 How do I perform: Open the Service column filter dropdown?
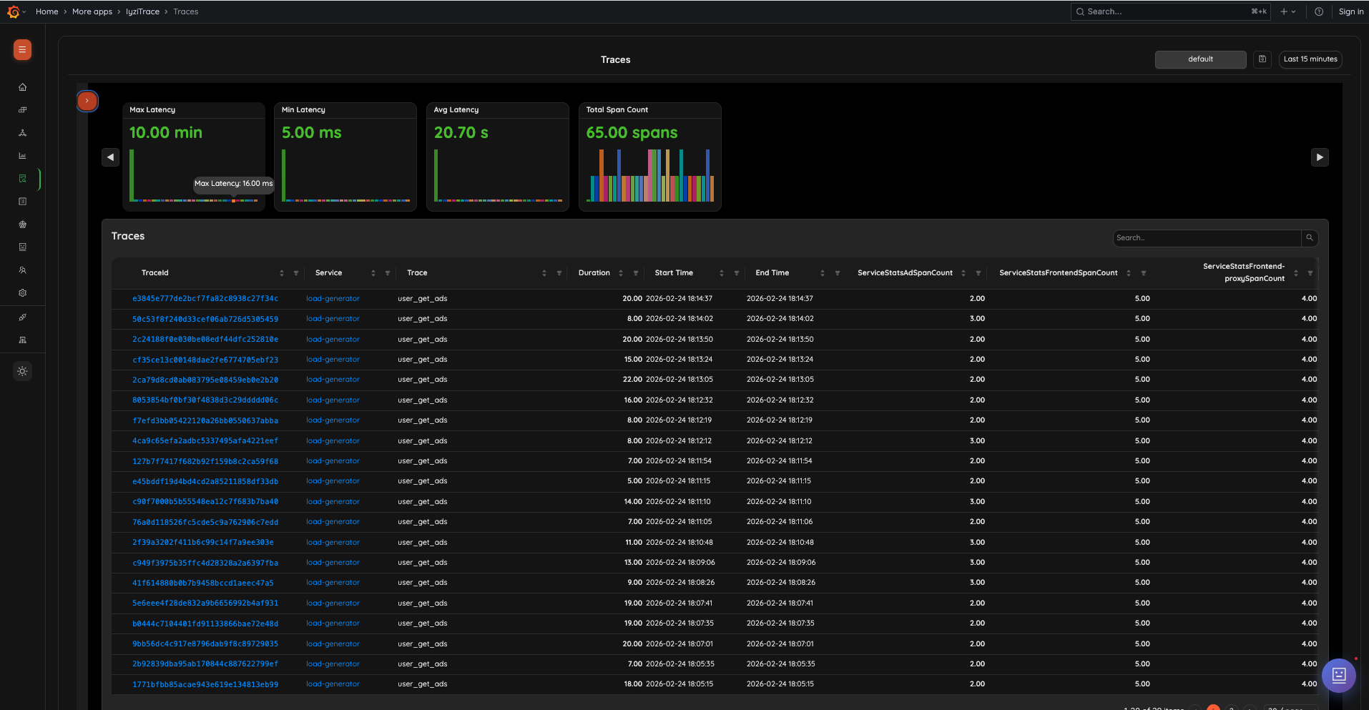(x=387, y=272)
